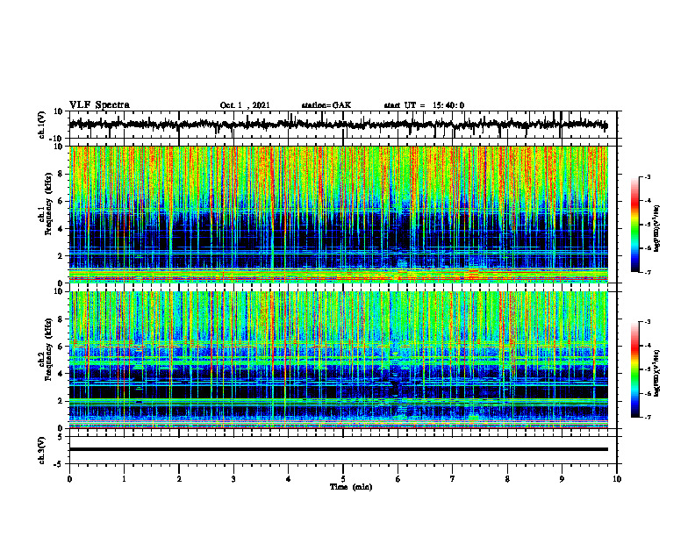
Task: Click the "10" tick on the time axis
Action: [x=617, y=479]
